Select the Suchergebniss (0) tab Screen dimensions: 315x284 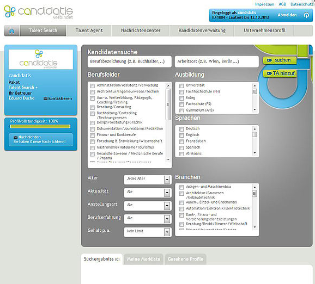(102, 259)
